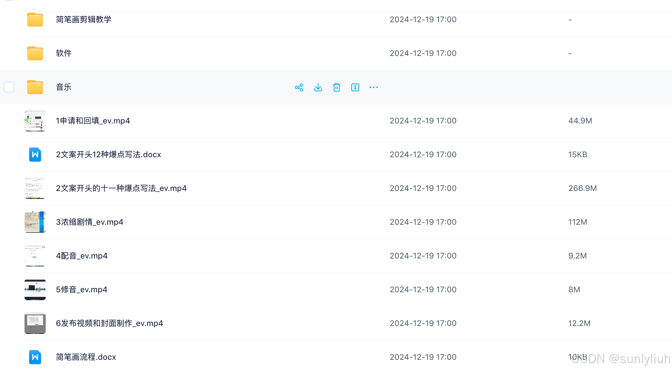This screenshot has height=370, width=672.
Task: Open thumbnail of 1申请和回填_ev.mp4
Action: pyautogui.click(x=35, y=121)
